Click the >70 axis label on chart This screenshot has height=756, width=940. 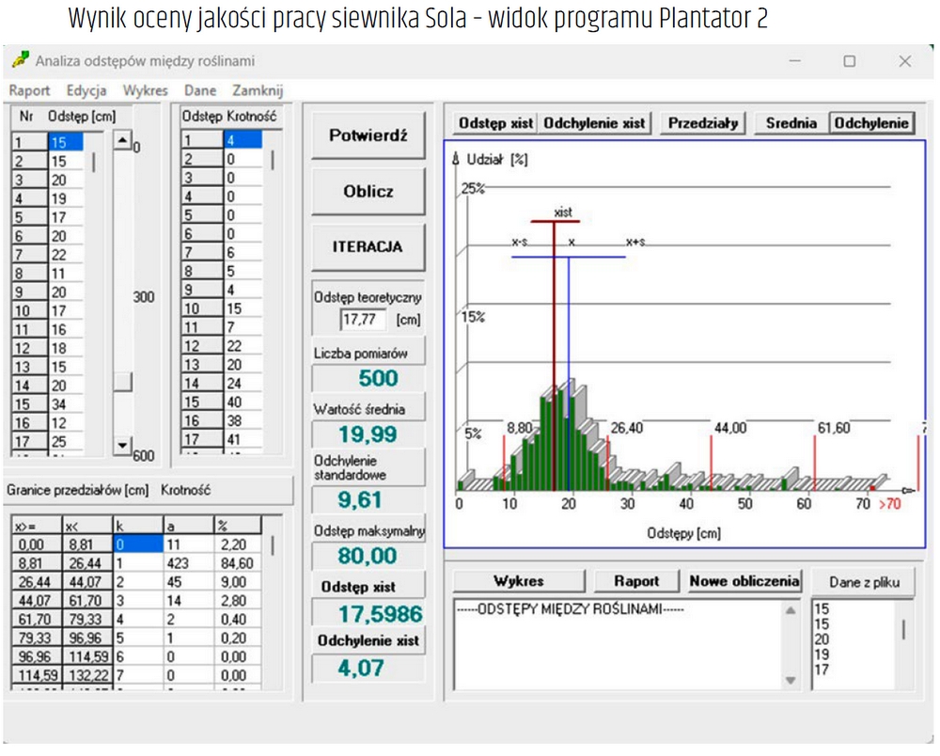click(x=890, y=504)
